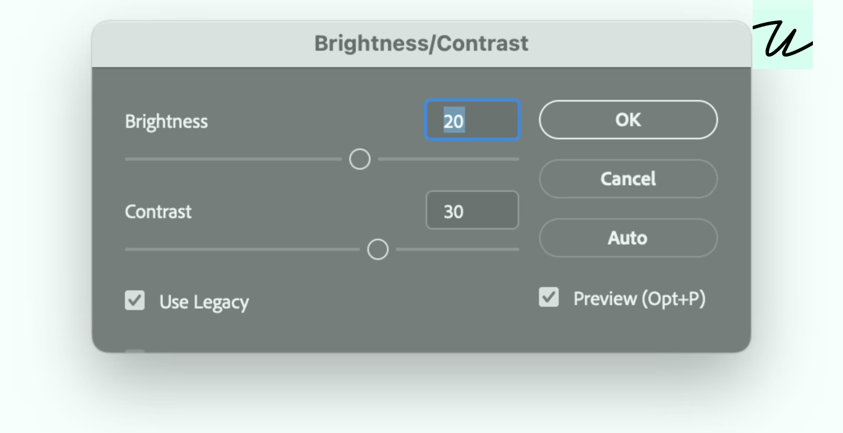Focus the Contrast value field showing 30

pos(472,210)
